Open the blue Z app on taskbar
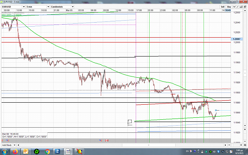Screen dimensions: 248x155 (x=57, y=152)
